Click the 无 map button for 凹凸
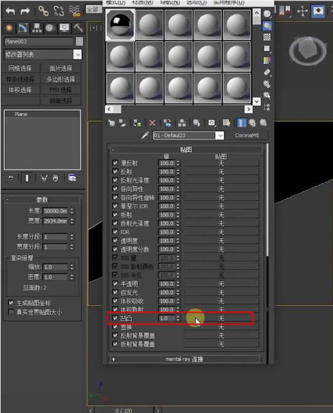The height and width of the screenshot is (413, 333). tap(221, 318)
